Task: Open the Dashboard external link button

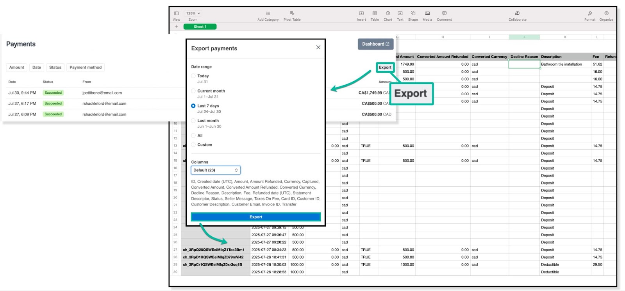Action: 375,44
